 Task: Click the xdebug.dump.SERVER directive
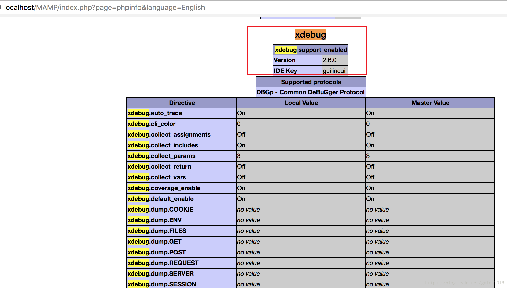(x=160, y=274)
